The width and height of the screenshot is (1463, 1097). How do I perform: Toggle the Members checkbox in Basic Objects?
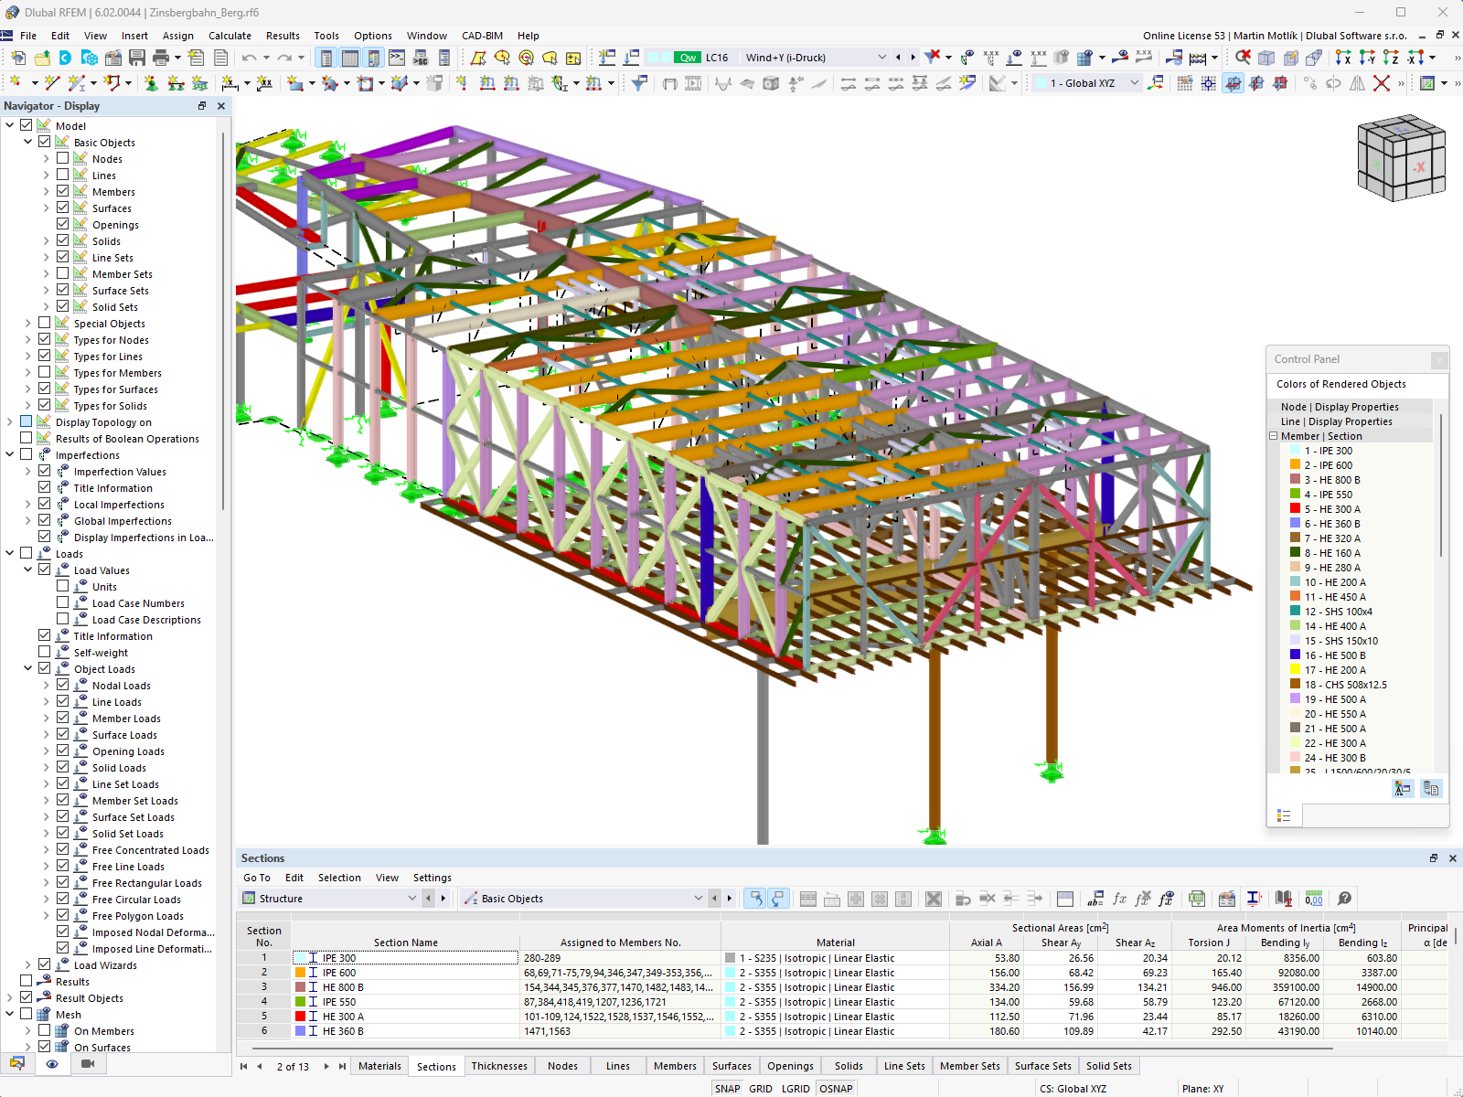coord(62,191)
